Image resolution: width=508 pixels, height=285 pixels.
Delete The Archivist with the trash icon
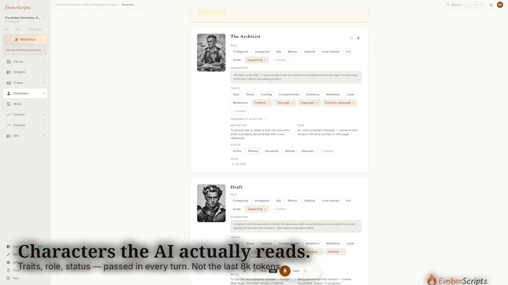pos(358,38)
